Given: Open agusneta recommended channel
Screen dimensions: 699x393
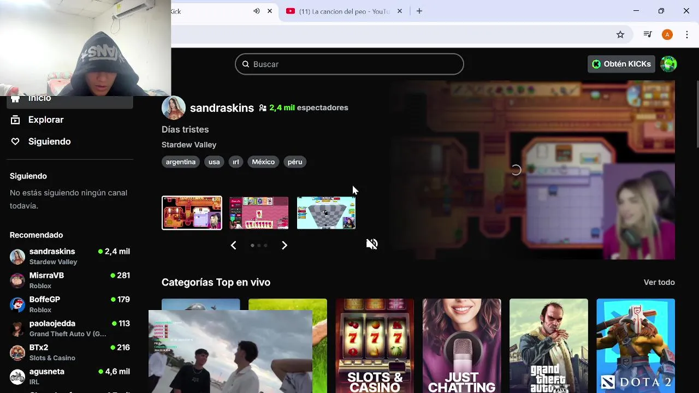Looking at the screenshot, I should (70, 377).
